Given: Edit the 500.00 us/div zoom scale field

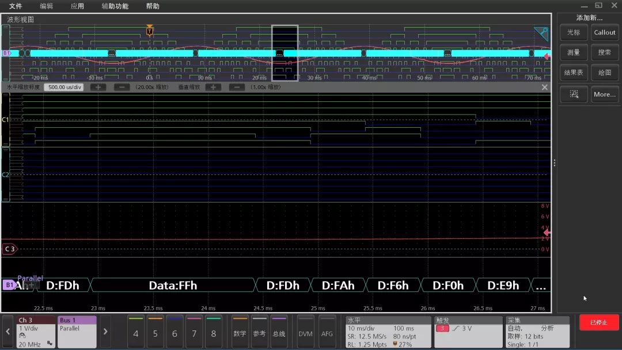Looking at the screenshot, I should tap(64, 87).
